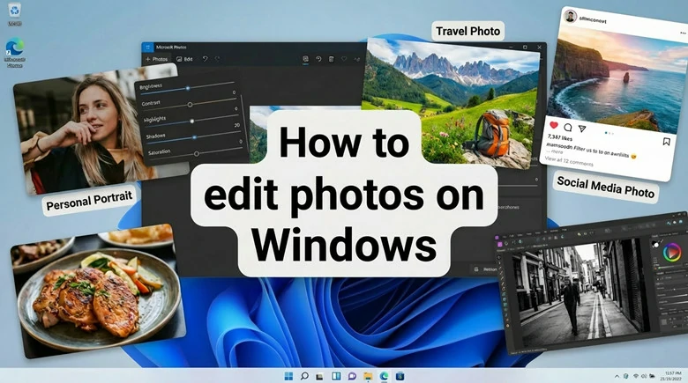The width and height of the screenshot is (688, 383).
Task: Click the Wi-Fi icon in system tray
Action: [635, 376]
